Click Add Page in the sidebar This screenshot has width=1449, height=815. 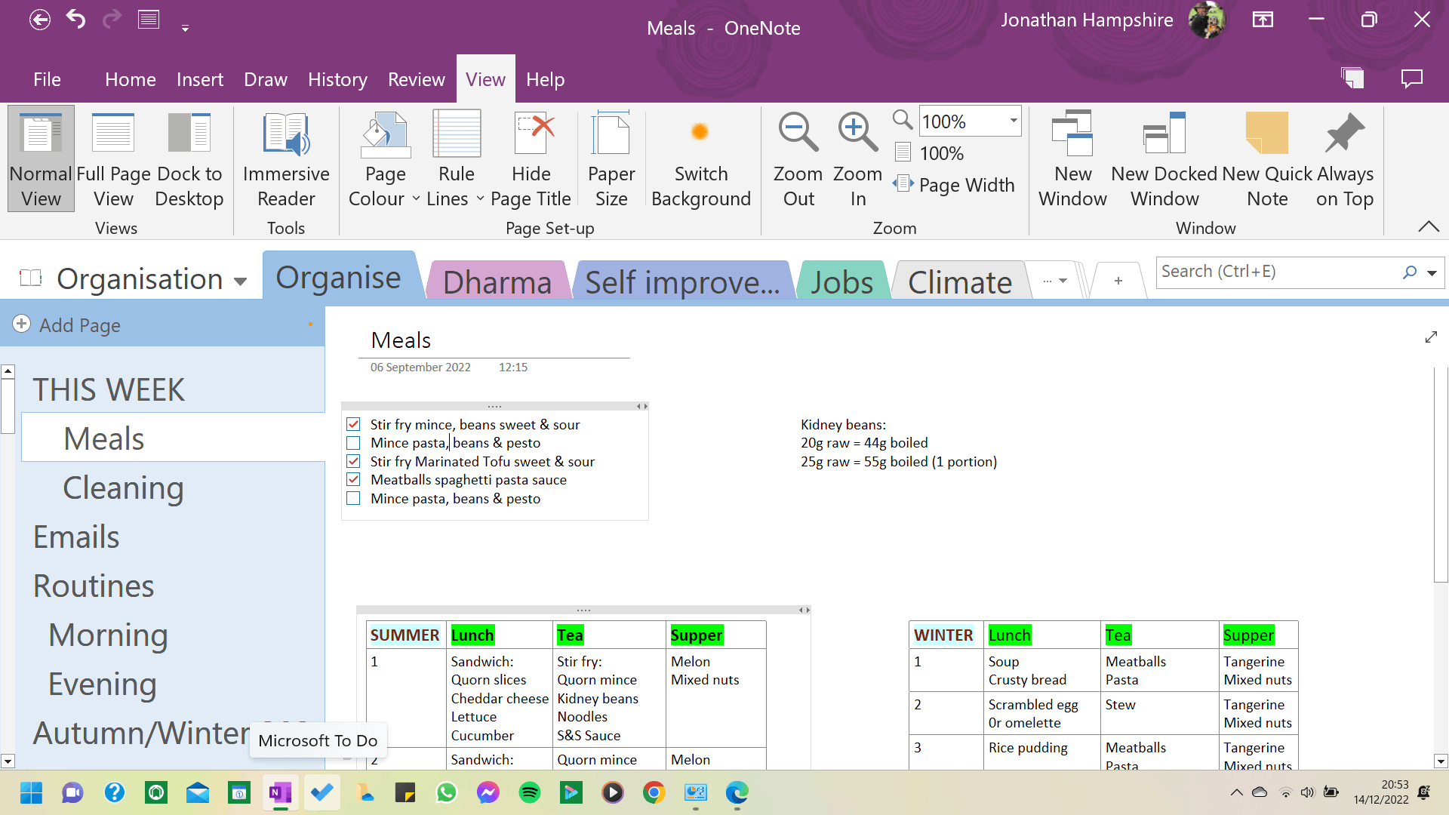click(79, 324)
